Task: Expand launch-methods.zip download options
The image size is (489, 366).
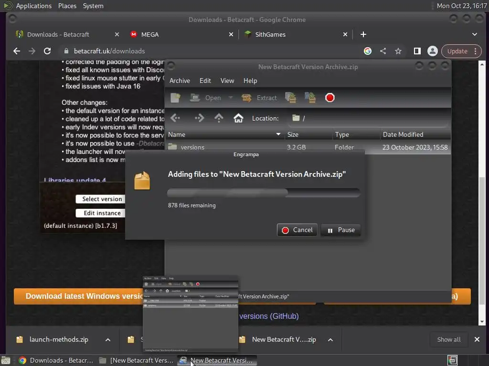Action: [x=108, y=339]
